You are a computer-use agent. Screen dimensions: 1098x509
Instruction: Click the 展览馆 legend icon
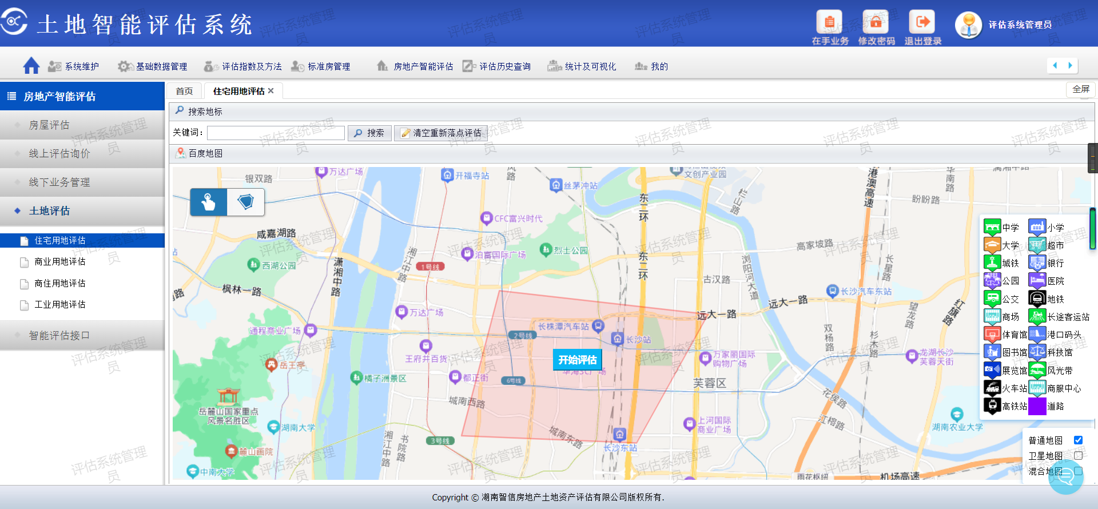(x=992, y=370)
